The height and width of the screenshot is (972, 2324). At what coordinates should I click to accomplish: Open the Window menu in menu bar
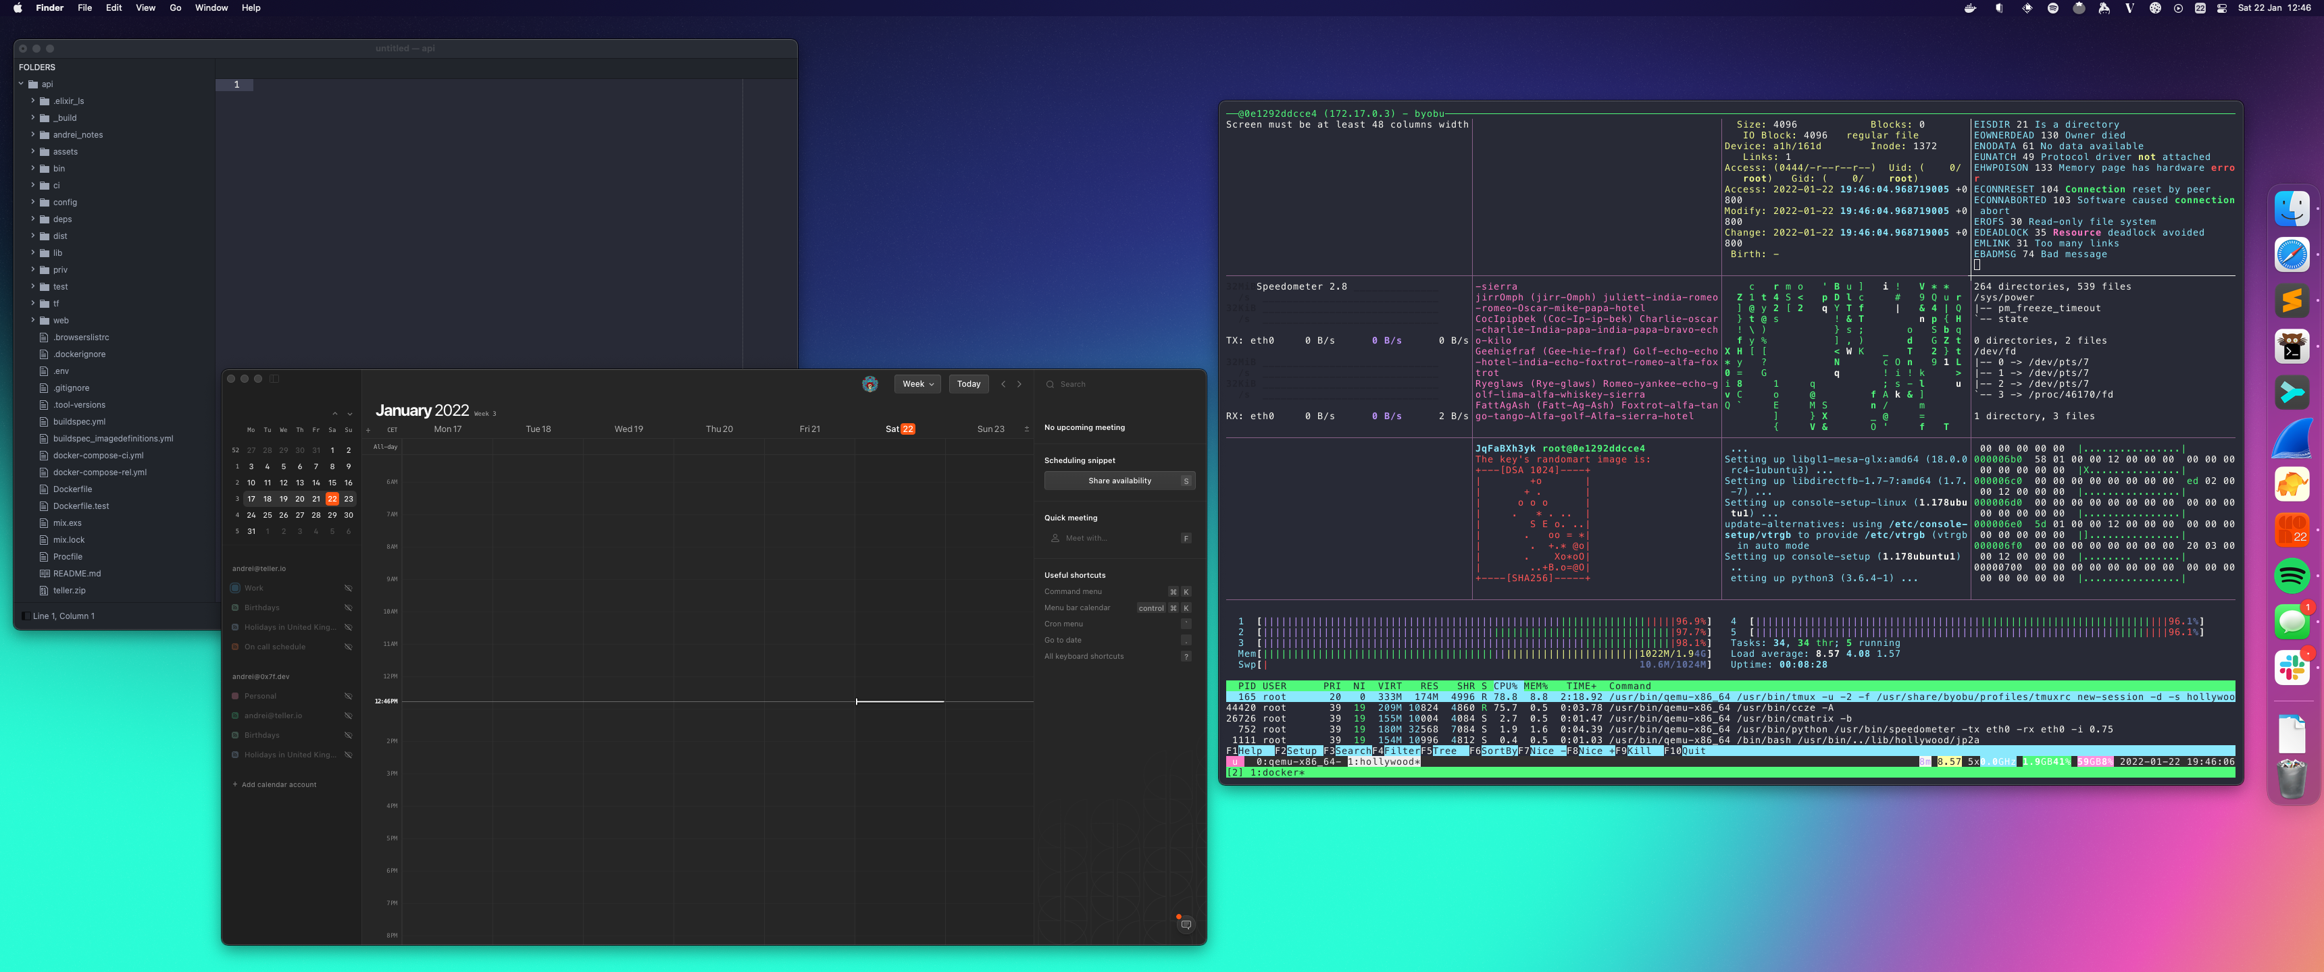coord(211,8)
